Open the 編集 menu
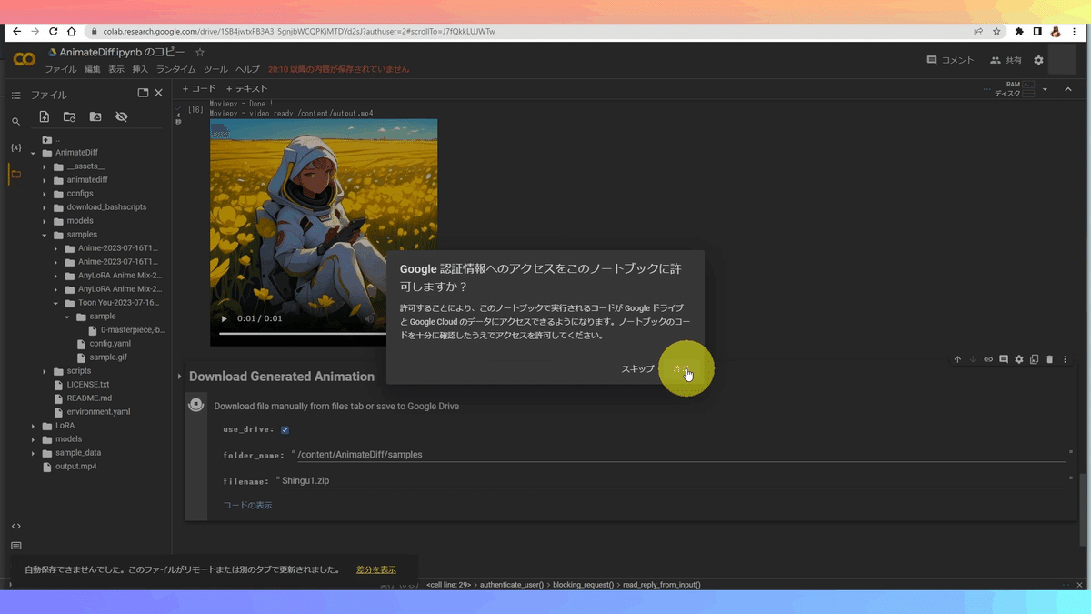1091x614 pixels. [x=93, y=69]
